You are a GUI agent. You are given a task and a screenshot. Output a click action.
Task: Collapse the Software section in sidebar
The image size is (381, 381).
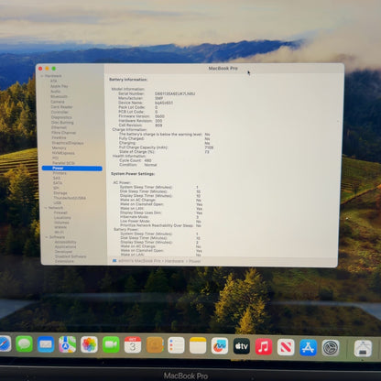[47, 237]
